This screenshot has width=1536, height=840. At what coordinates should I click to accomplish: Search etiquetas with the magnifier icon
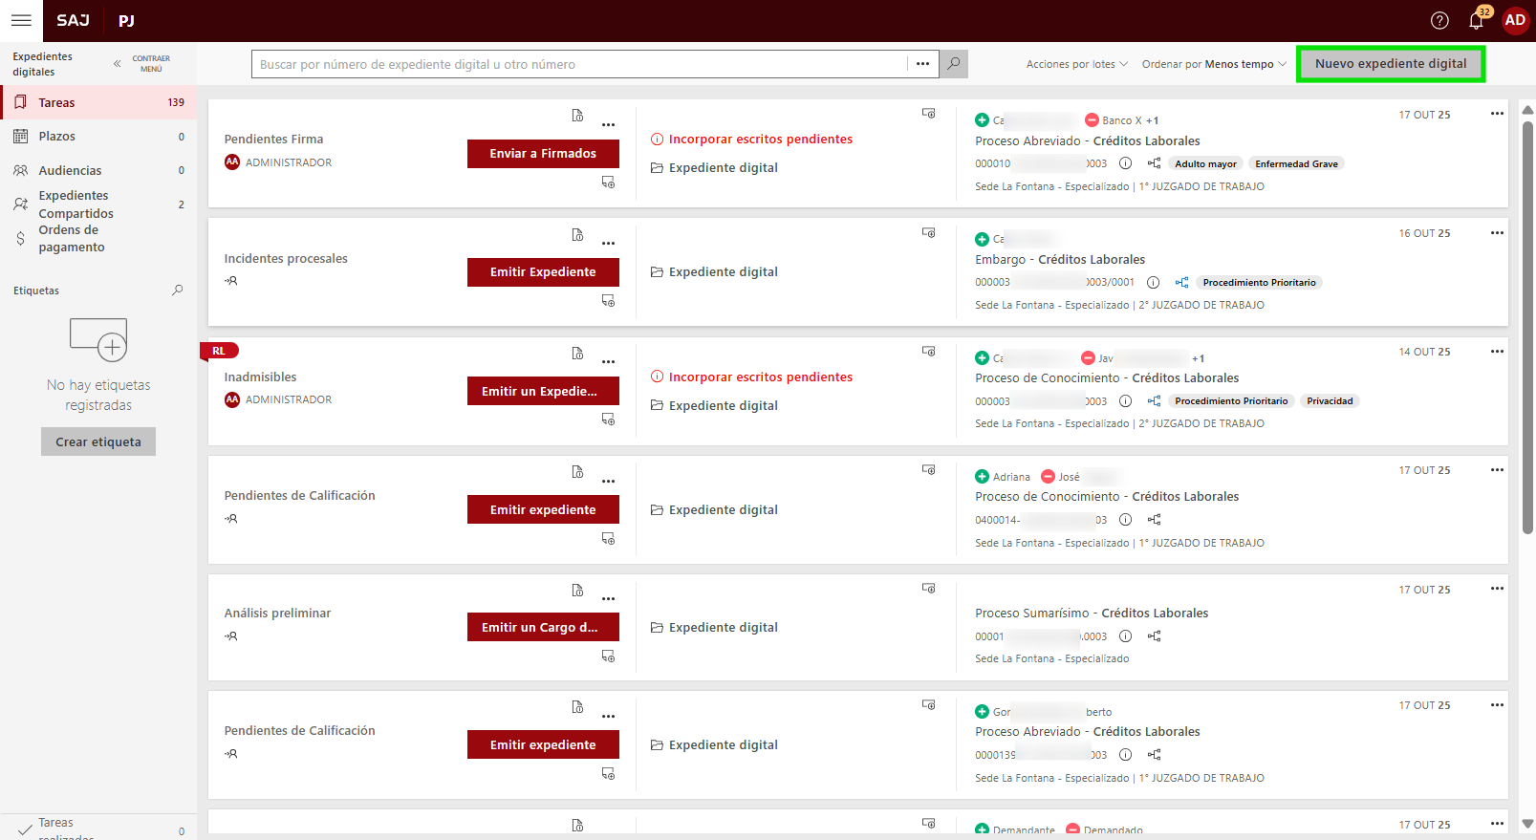coord(177,291)
